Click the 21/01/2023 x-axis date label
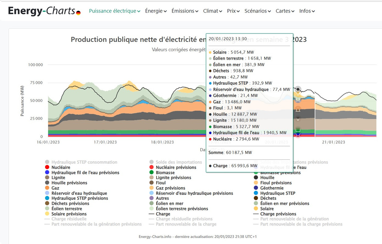 click(x=334, y=142)
